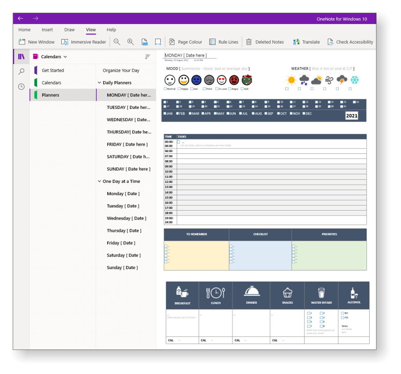Click the grey Tired face emoji
This screenshot has width=401, height=374.
tap(209, 80)
